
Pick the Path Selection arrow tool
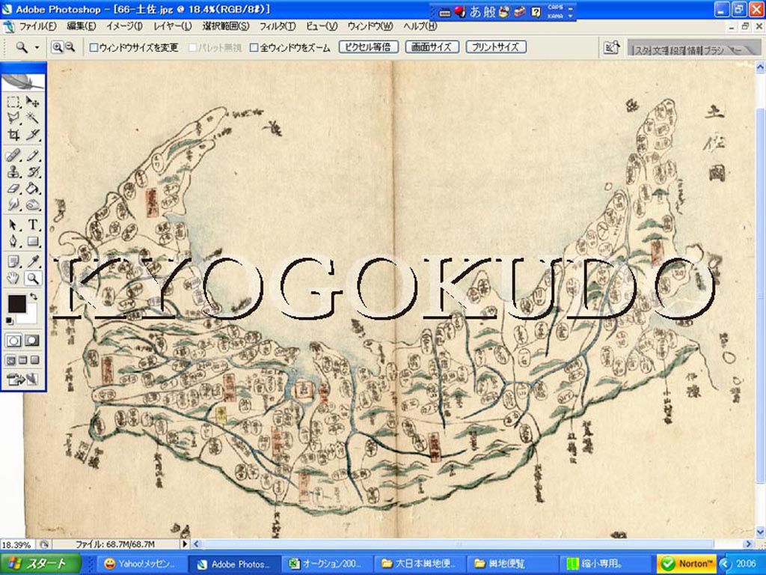point(13,225)
